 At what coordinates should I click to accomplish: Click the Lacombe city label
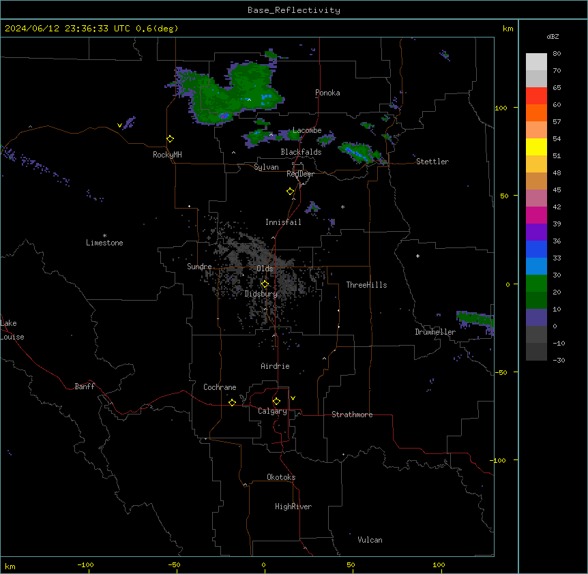(x=307, y=130)
